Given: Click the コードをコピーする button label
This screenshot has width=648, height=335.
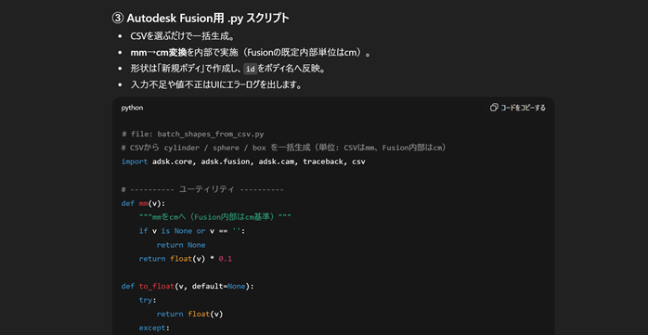Looking at the screenshot, I should (524, 108).
